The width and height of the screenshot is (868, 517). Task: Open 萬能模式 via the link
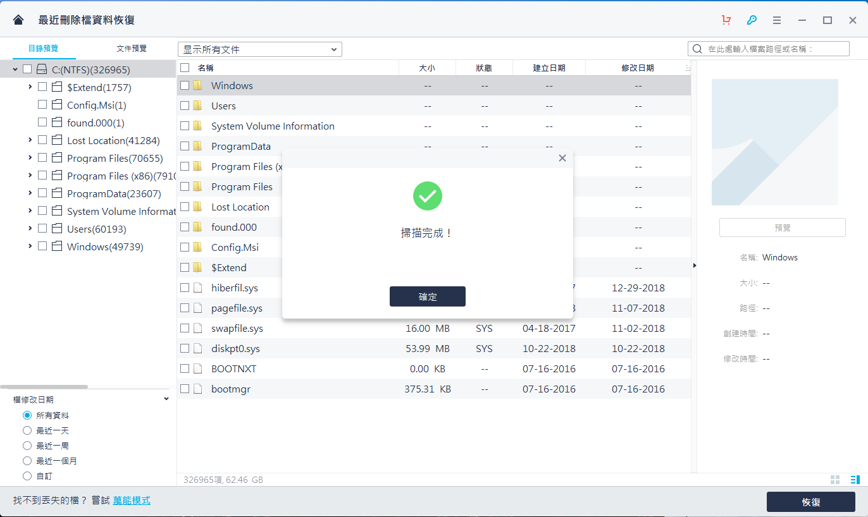[x=132, y=499]
